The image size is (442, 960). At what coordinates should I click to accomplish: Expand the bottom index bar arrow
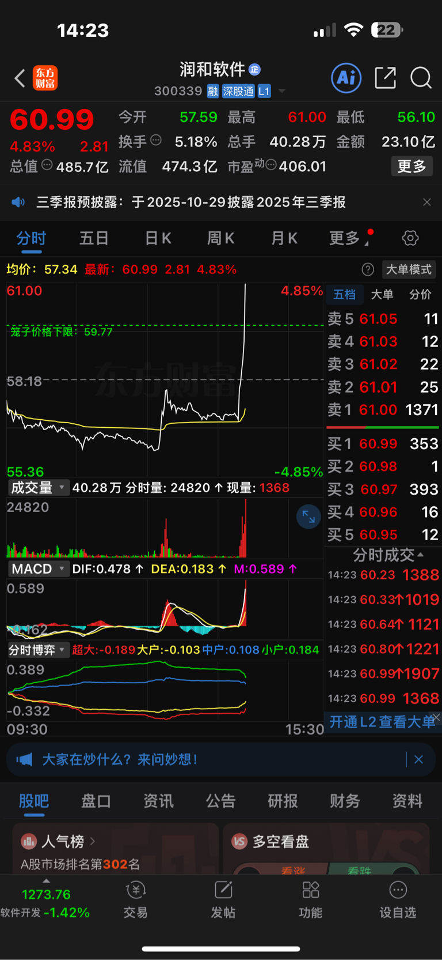pyautogui.click(x=46, y=880)
